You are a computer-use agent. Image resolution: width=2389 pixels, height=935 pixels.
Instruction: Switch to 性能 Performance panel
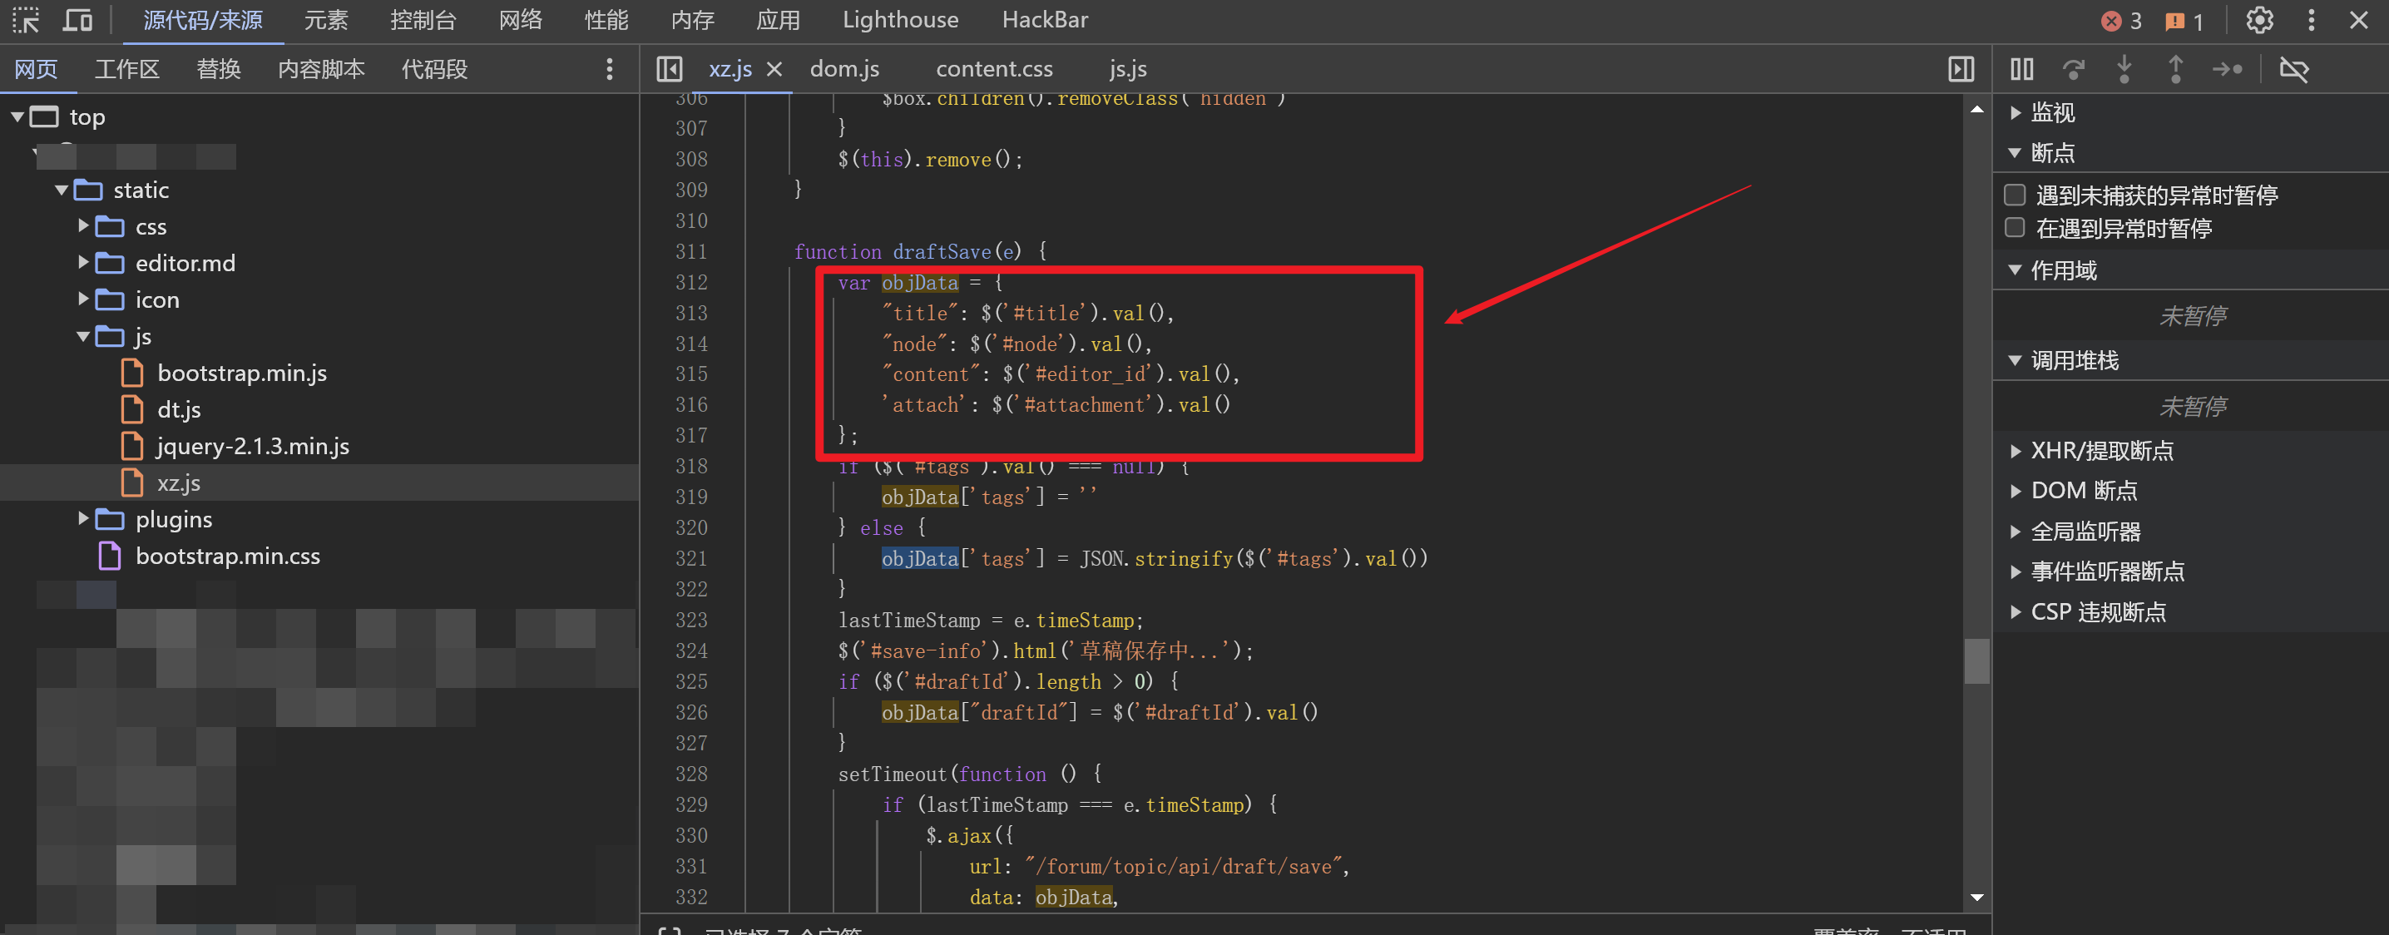[x=606, y=21]
